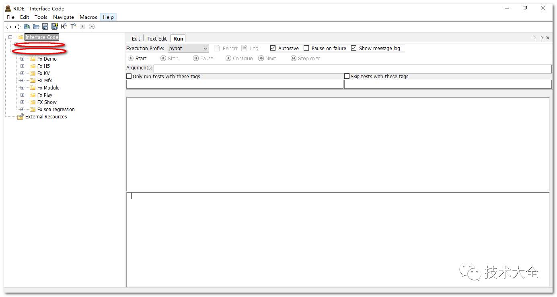Click the Go Forward arrow icon

18,27
